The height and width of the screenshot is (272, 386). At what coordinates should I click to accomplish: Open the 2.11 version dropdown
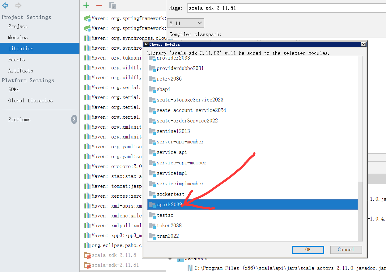point(185,23)
